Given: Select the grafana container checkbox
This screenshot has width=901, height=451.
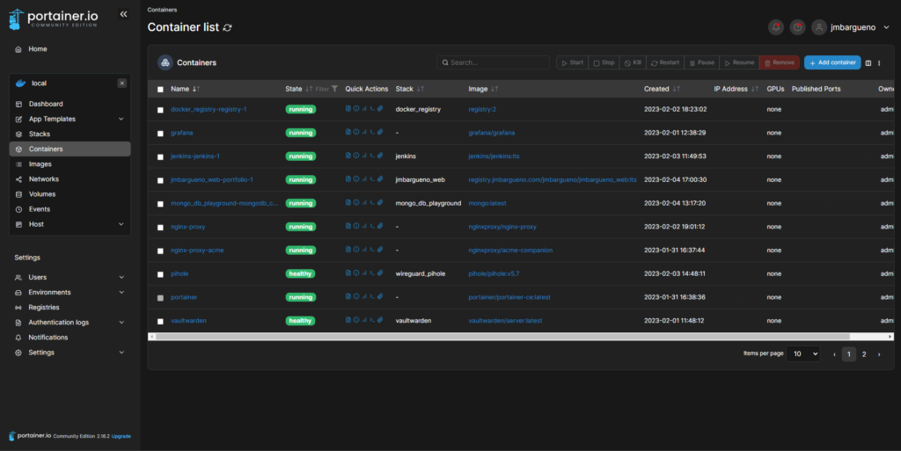Looking at the screenshot, I should [160, 133].
